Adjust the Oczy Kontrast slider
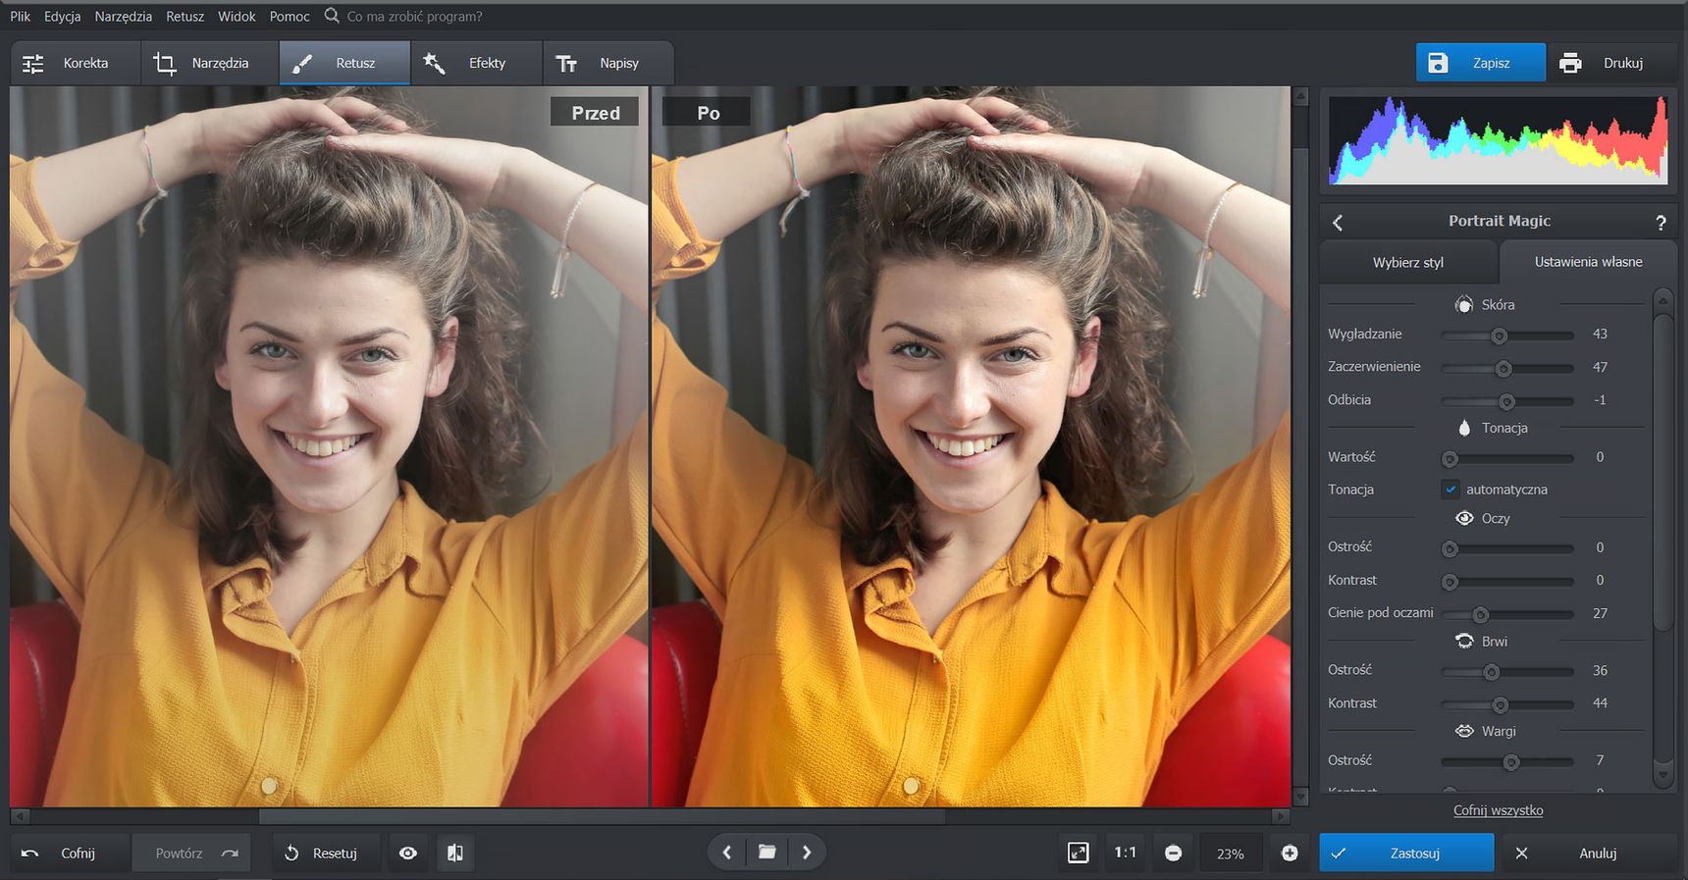Viewport: 1688px width, 880px height. 1507,582
